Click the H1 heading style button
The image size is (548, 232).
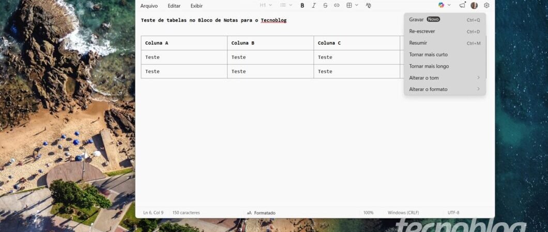click(x=263, y=5)
